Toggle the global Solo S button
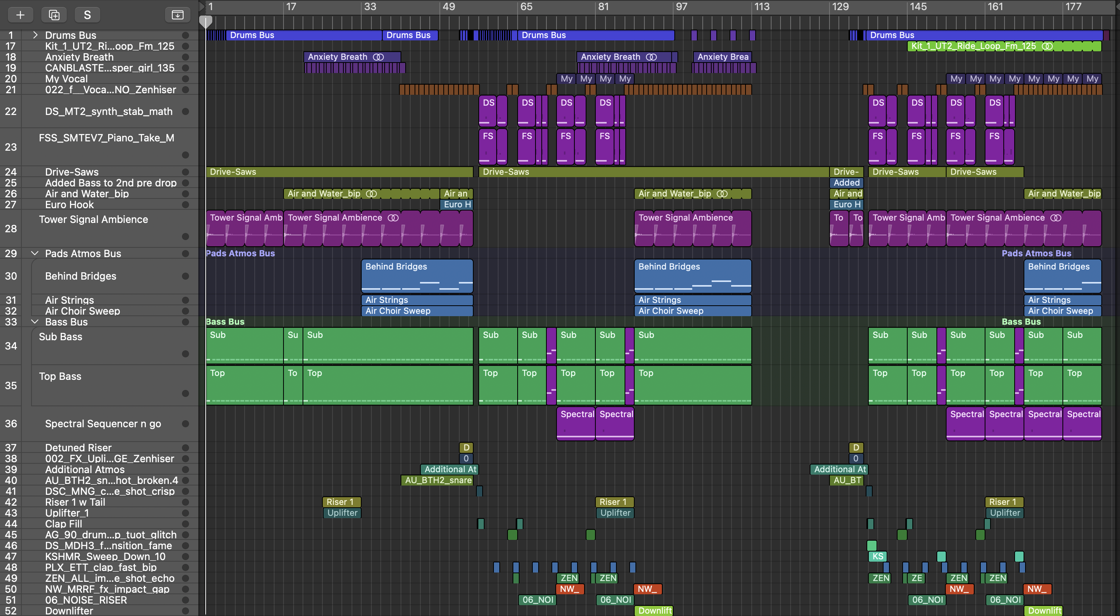1120x616 pixels. coord(87,15)
